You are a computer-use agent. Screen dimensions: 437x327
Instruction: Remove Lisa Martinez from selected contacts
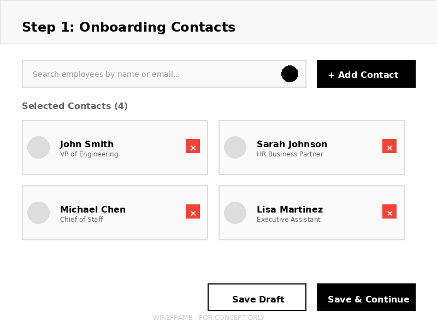[x=389, y=212]
